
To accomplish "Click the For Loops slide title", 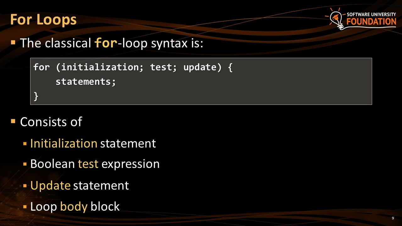I will (43, 19).
